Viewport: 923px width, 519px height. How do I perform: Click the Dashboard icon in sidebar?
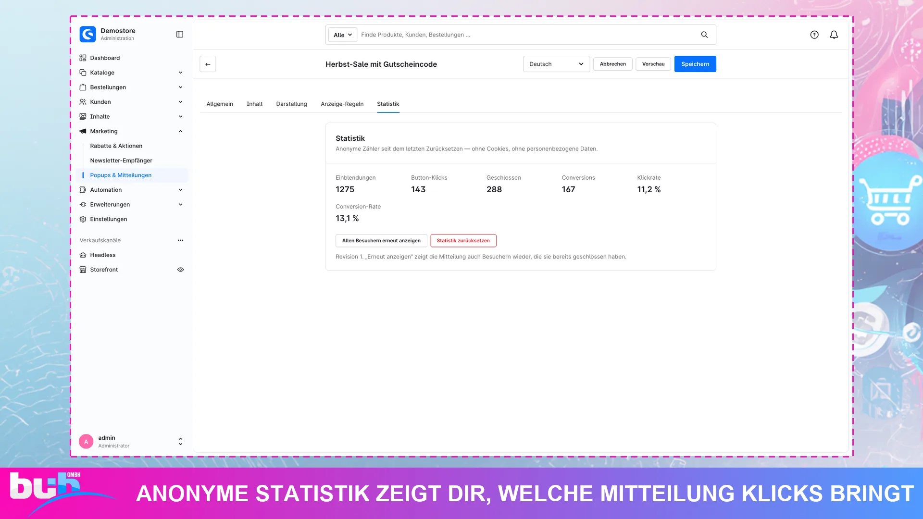click(x=83, y=58)
